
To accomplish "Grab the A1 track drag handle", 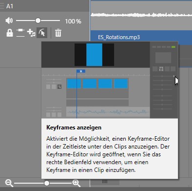I will tap(1, 5).
